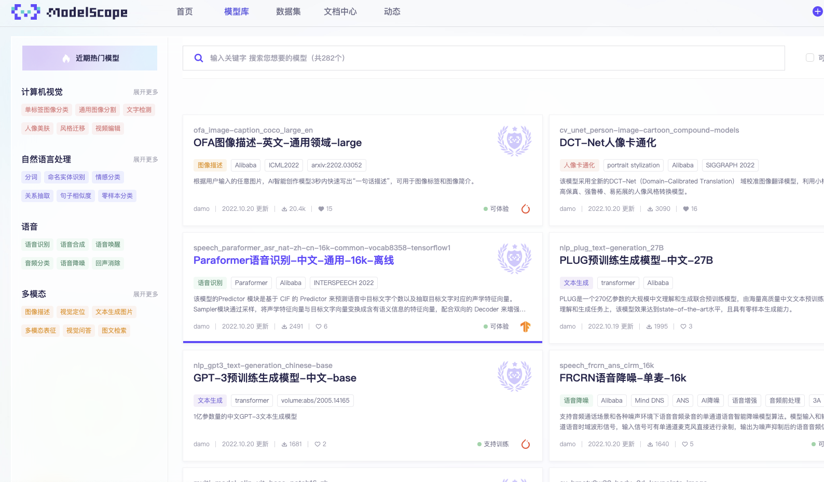
Task: Filter by 关系抽取 tag
Action: tap(37, 196)
